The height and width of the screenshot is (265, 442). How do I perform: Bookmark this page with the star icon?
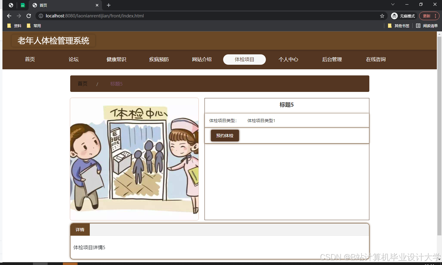(382, 16)
